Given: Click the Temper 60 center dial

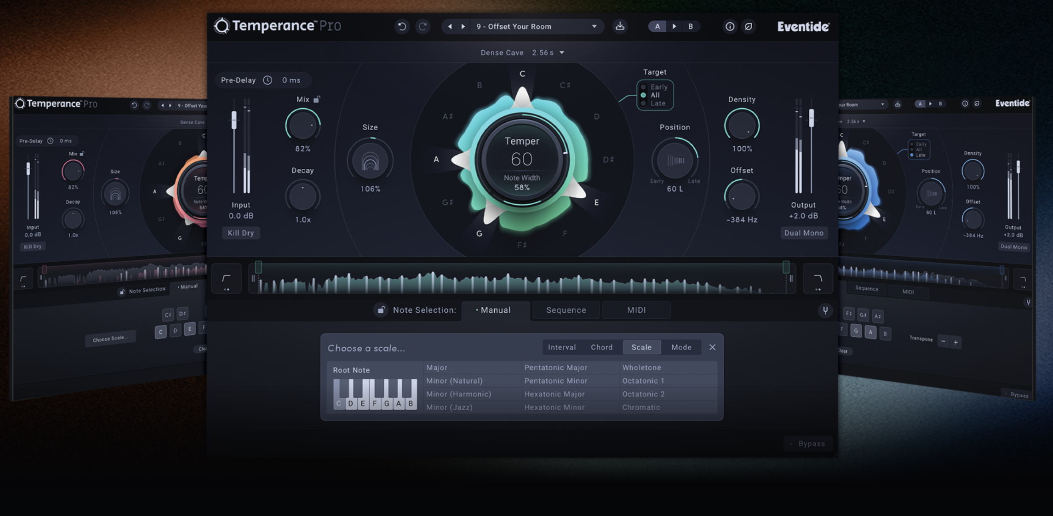Looking at the screenshot, I should point(522,160).
